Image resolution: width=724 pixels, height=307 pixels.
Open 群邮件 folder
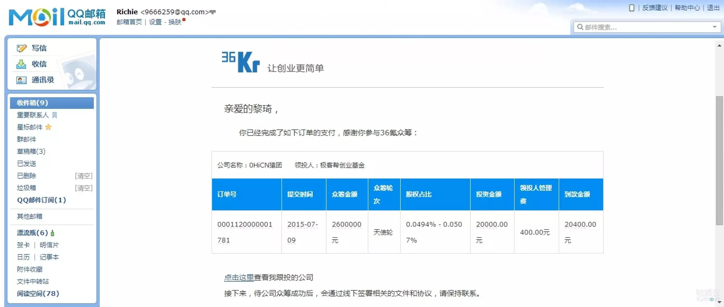(x=27, y=139)
